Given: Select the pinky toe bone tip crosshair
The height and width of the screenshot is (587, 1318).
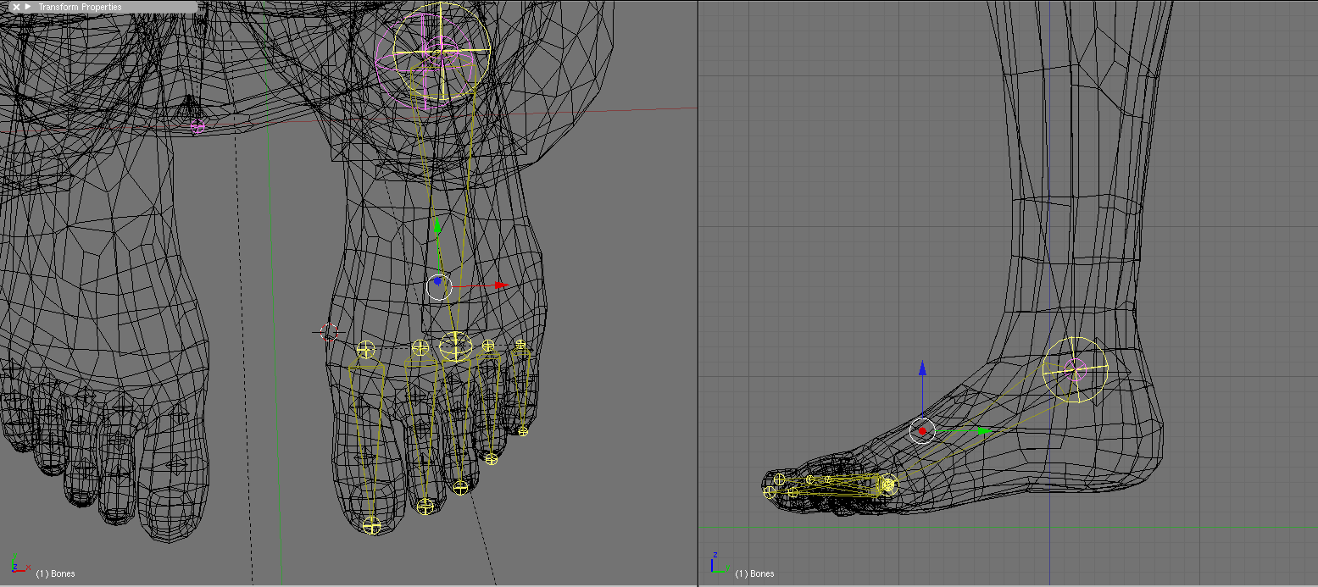Looking at the screenshot, I should tap(523, 432).
